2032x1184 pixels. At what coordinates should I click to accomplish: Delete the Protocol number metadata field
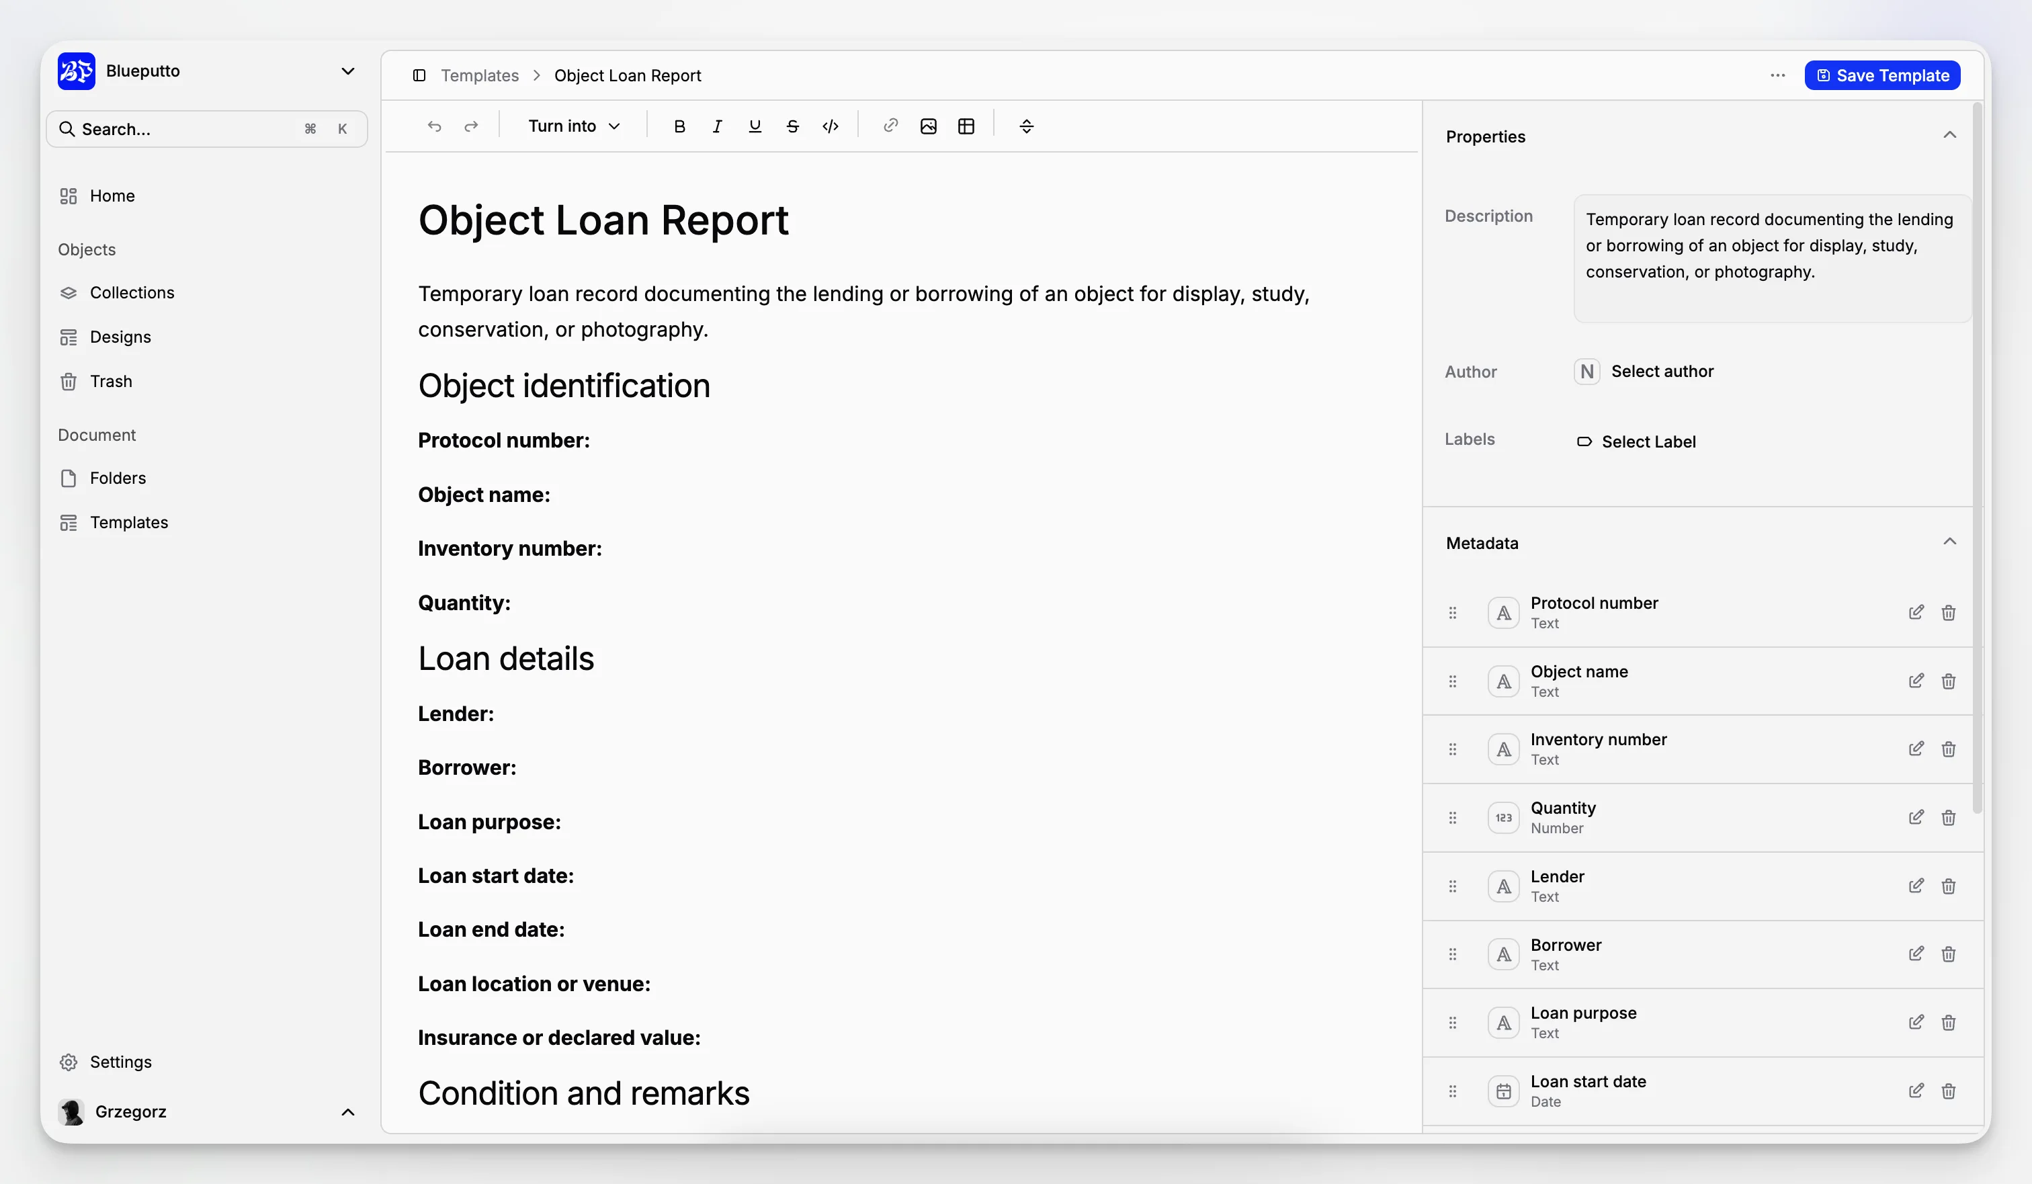[x=1949, y=612]
